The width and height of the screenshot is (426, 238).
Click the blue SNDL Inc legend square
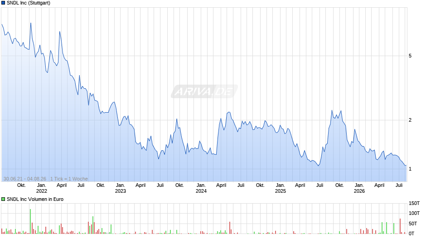click(3, 3)
